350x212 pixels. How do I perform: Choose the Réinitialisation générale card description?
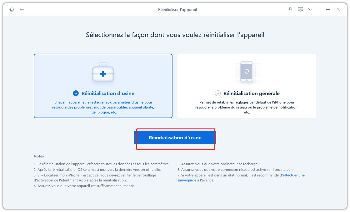click(x=247, y=107)
